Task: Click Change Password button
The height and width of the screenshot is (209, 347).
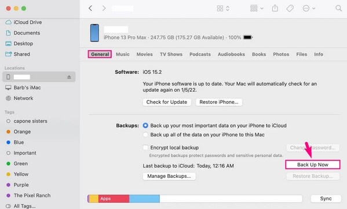Action: click(x=313, y=147)
